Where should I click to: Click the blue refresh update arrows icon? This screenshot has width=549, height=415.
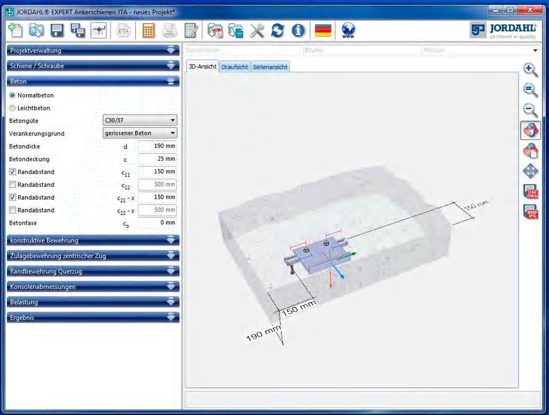click(x=277, y=31)
